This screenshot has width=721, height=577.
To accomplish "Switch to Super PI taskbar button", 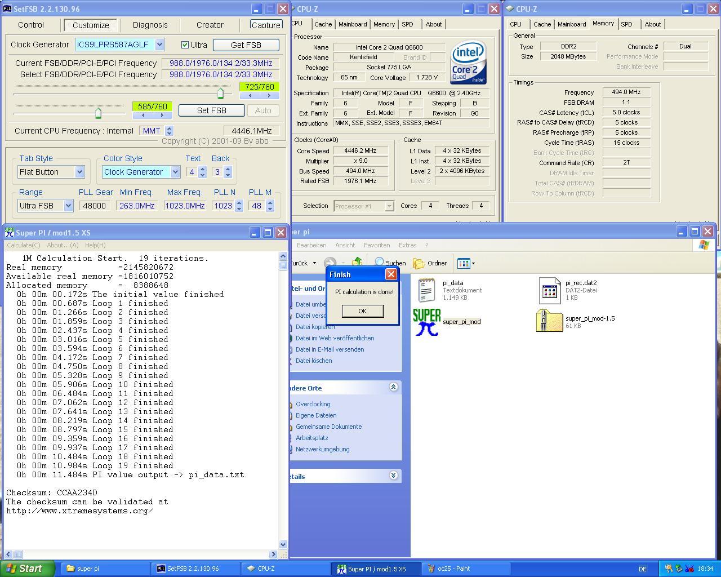I will click(377, 569).
